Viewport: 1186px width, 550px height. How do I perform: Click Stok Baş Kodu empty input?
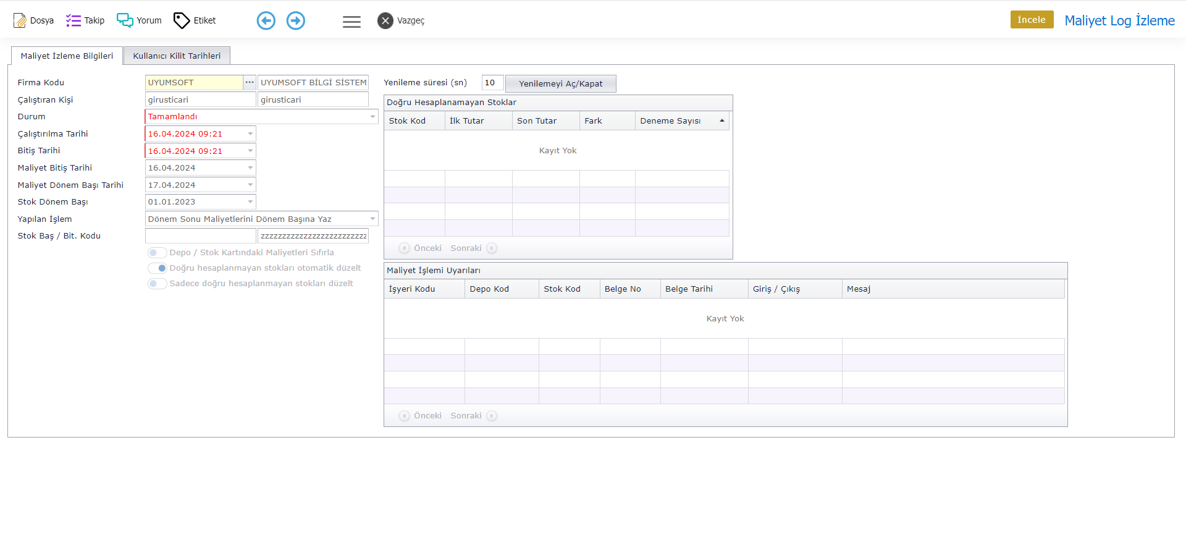[x=200, y=236]
